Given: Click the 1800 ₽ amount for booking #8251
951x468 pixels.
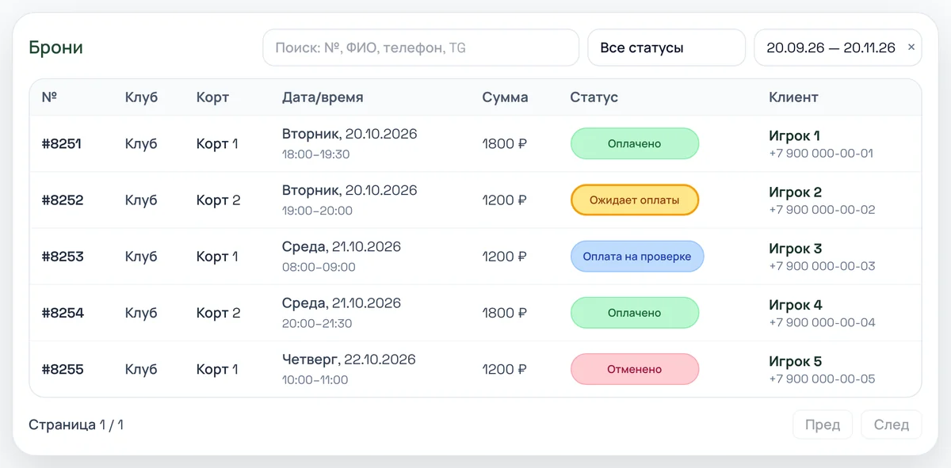Looking at the screenshot, I should pos(505,144).
